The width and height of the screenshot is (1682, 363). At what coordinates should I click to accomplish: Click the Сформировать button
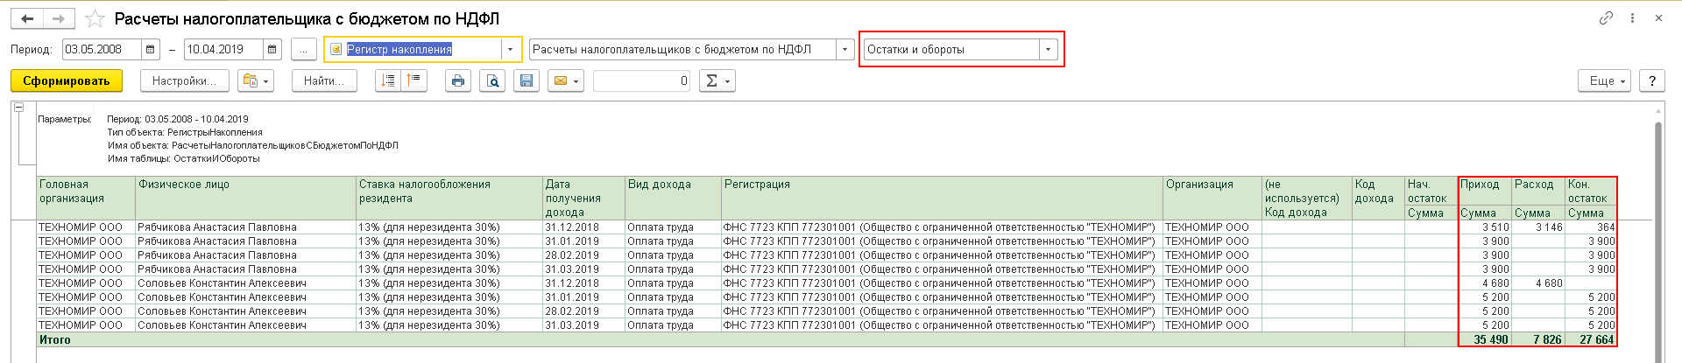click(x=67, y=80)
